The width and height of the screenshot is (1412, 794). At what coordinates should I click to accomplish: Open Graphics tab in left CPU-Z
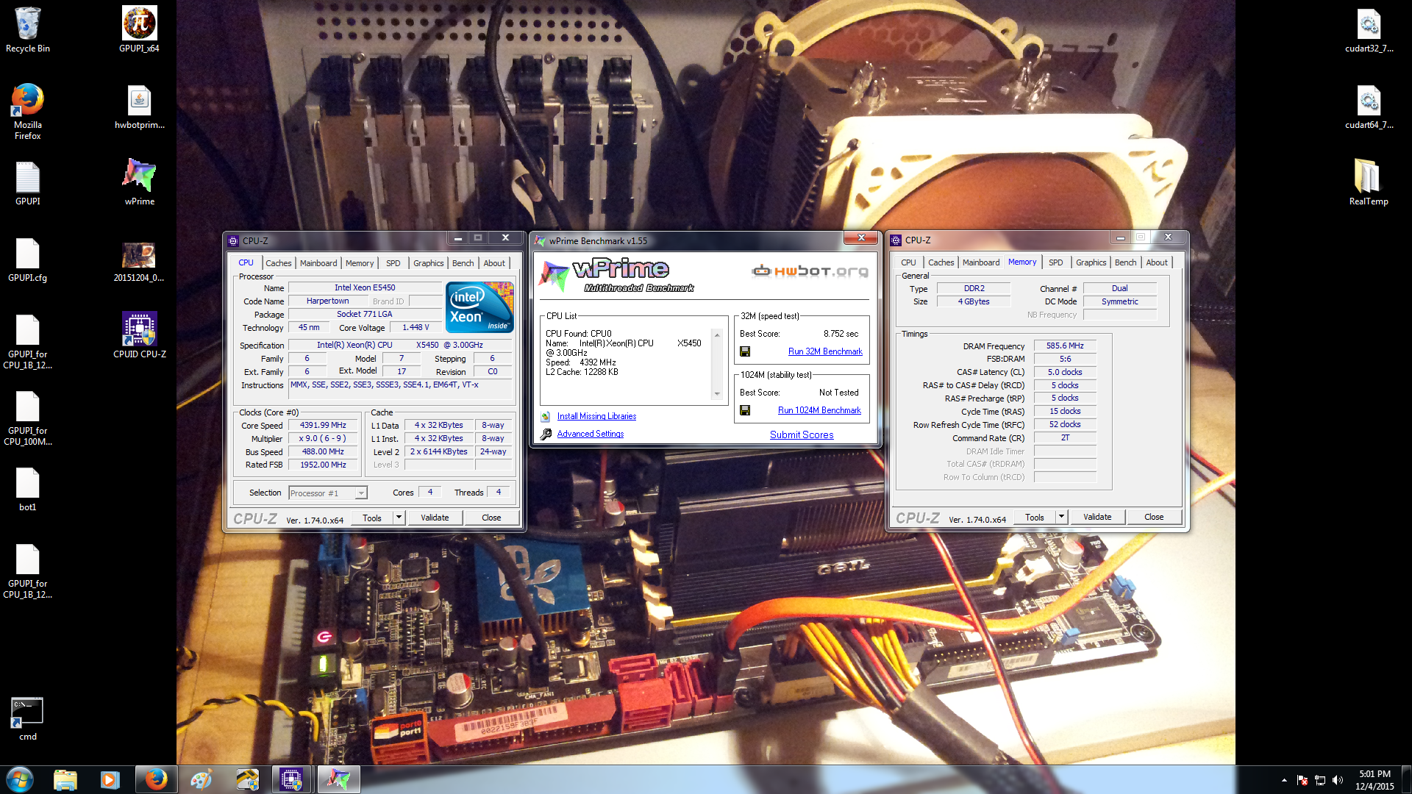click(428, 263)
